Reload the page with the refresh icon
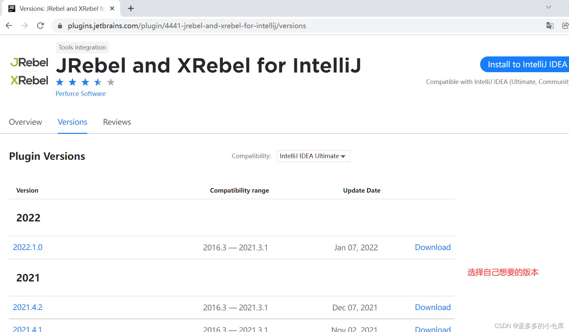 pyautogui.click(x=40, y=26)
